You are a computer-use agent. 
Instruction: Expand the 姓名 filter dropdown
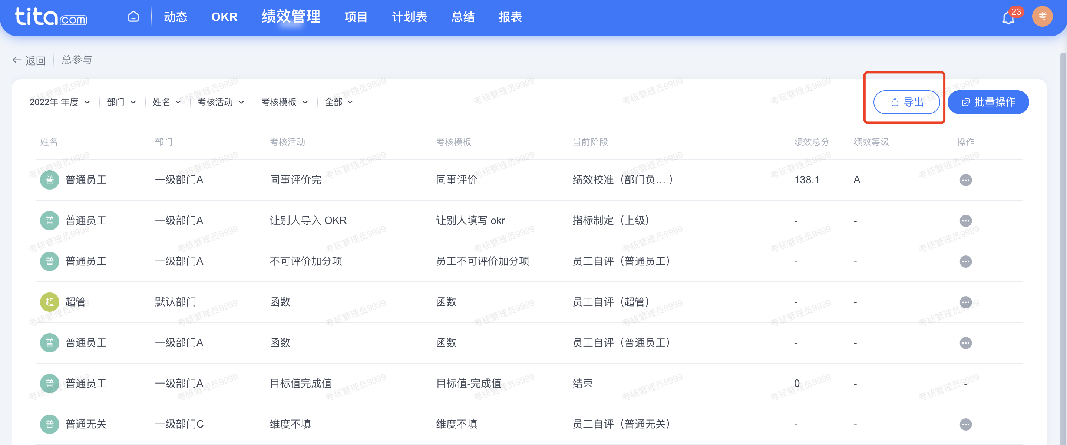tap(167, 102)
